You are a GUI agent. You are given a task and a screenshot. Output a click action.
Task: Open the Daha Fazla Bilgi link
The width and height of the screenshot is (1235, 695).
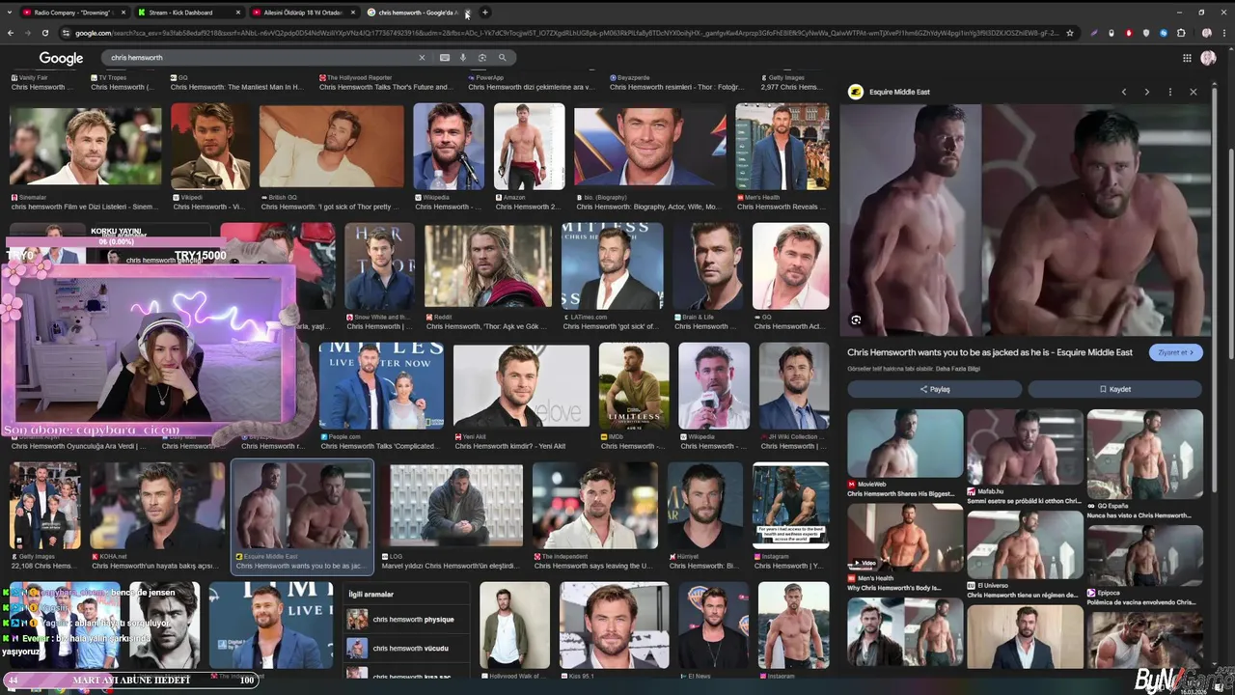(960, 369)
